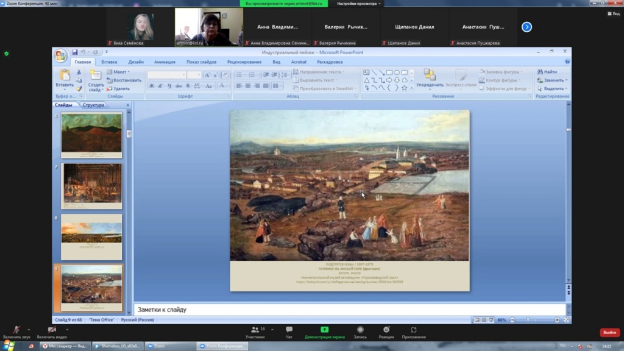Image resolution: width=624 pixels, height=351 pixels.
Task: Show next participants with blue arrow
Action: click(527, 27)
